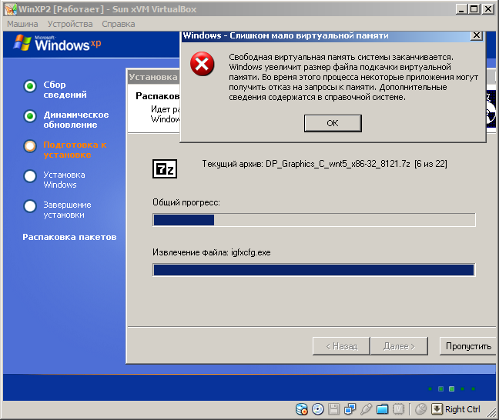Click the file extraction progress bar
Viewport: 499px width, 420px height.
(x=314, y=270)
